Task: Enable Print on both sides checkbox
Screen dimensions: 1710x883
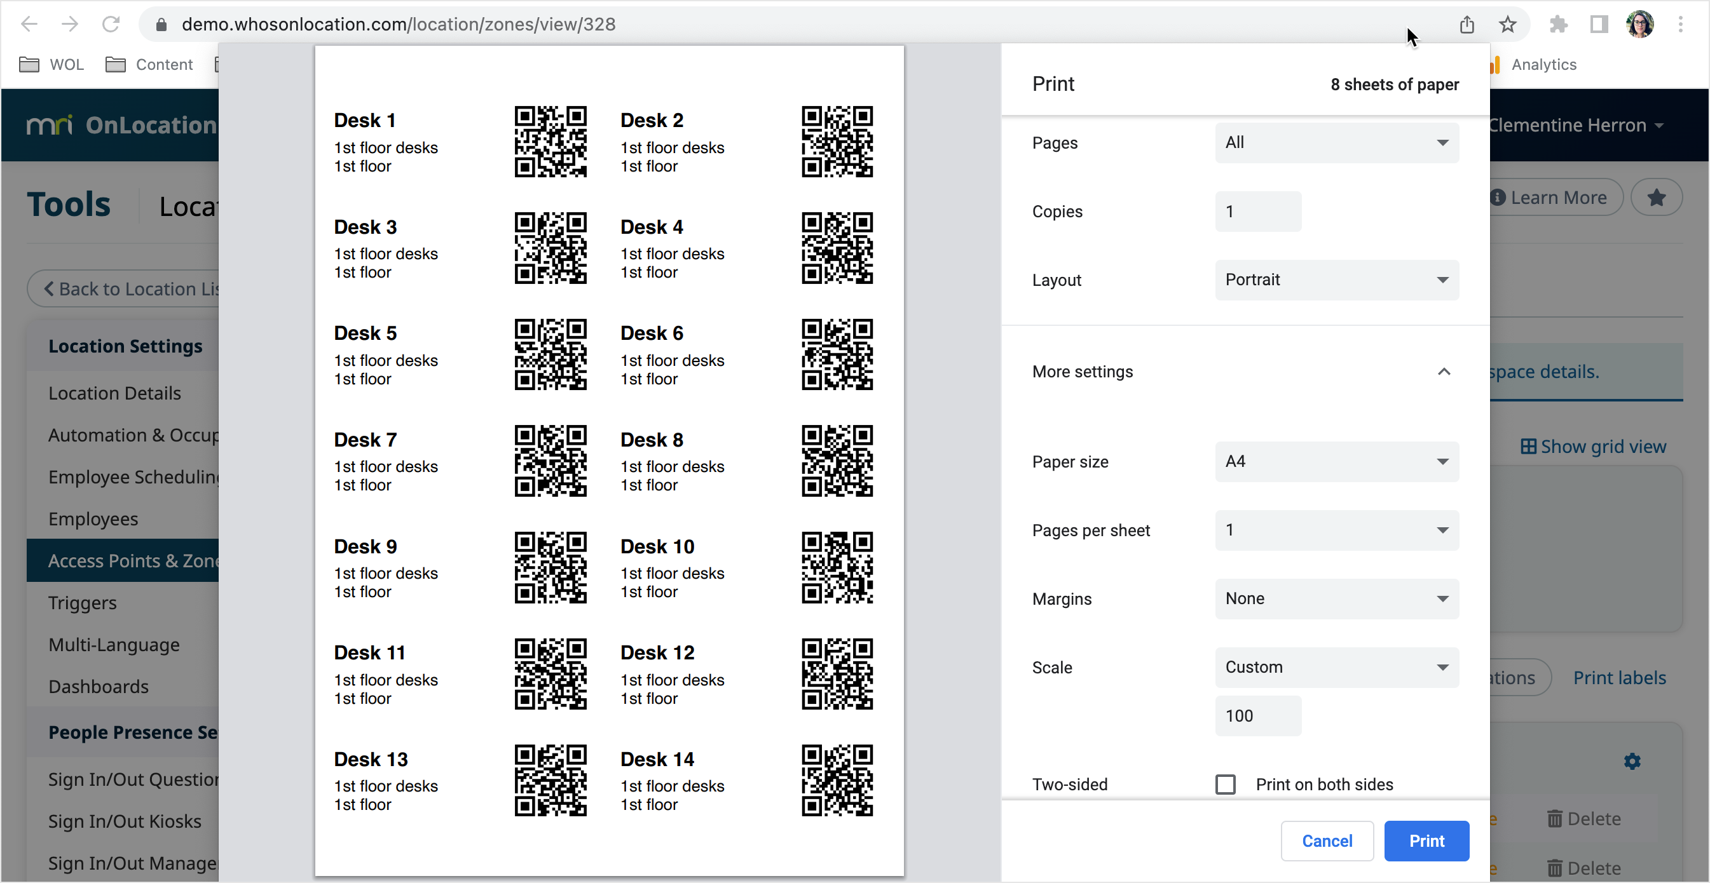Action: (1226, 784)
